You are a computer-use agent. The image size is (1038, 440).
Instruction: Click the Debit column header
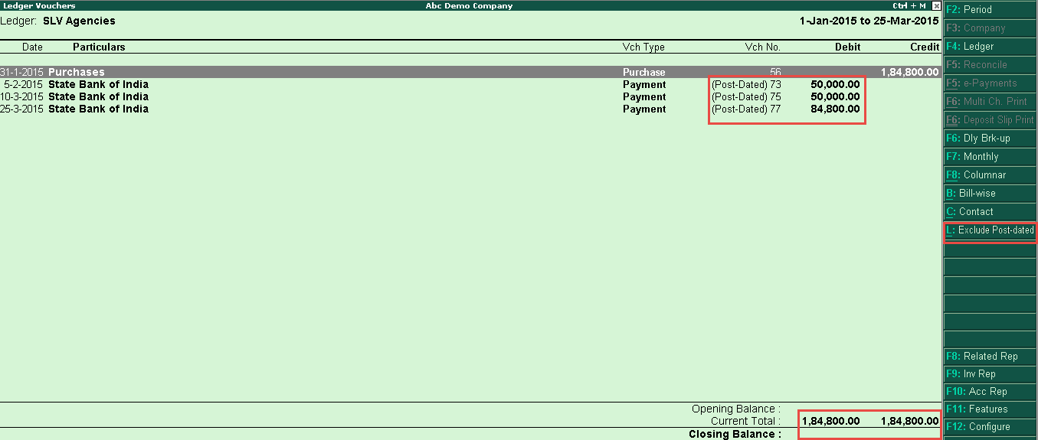847,47
